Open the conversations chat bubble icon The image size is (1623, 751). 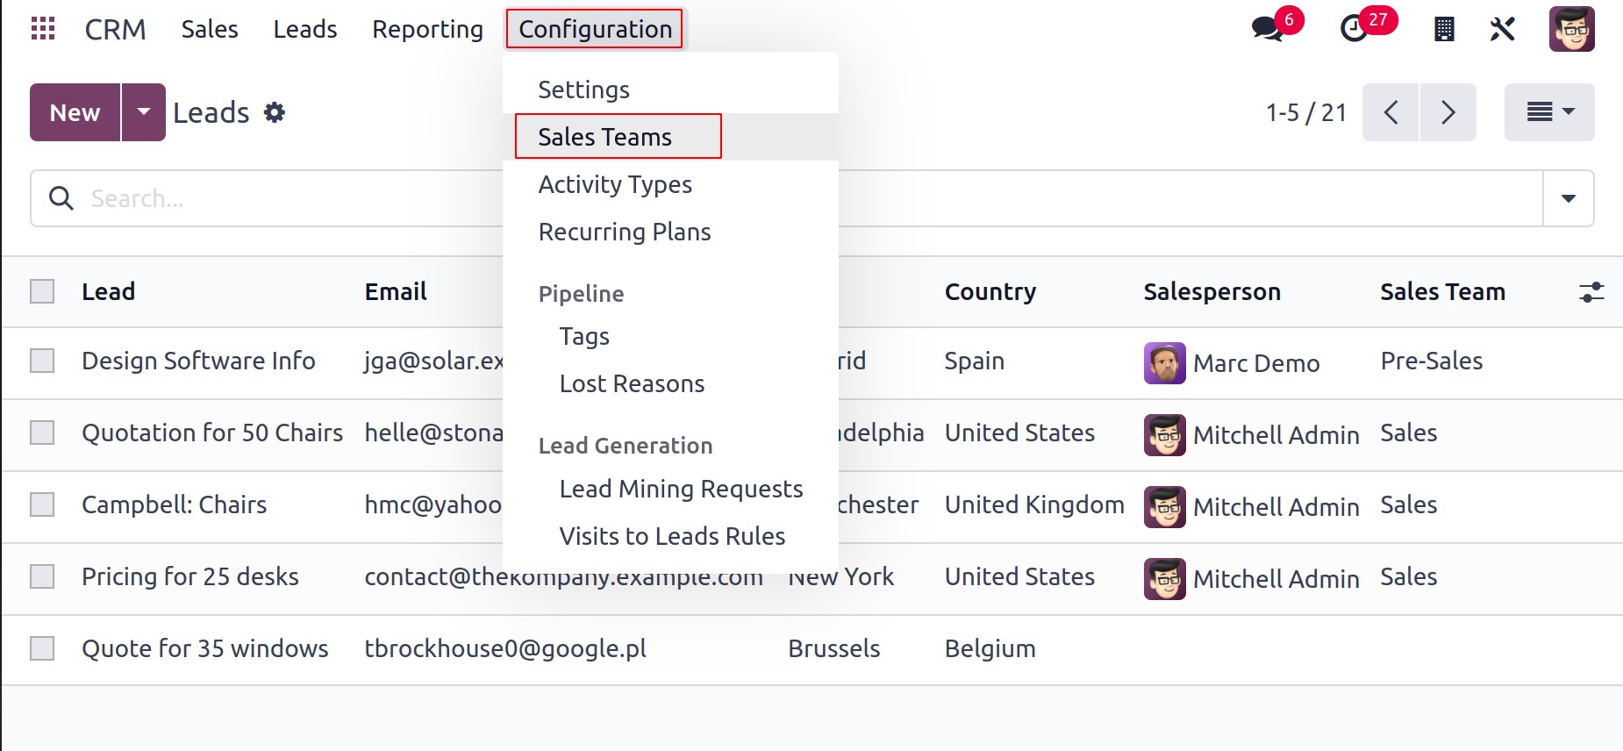[1267, 29]
